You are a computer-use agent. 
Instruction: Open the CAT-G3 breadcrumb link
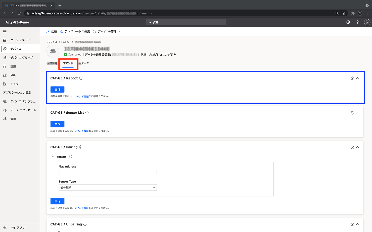click(x=66, y=42)
